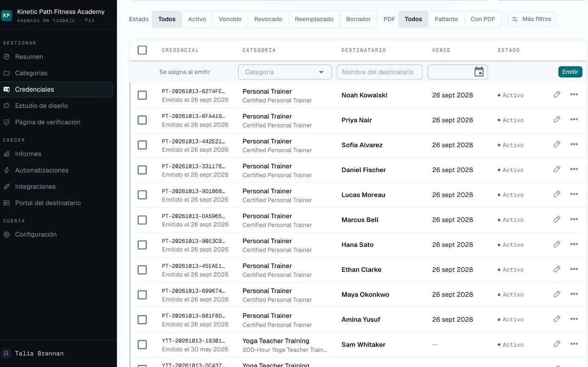Open the calendar date picker icon
This screenshot has height=367, width=588.
pyautogui.click(x=479, y=72)
